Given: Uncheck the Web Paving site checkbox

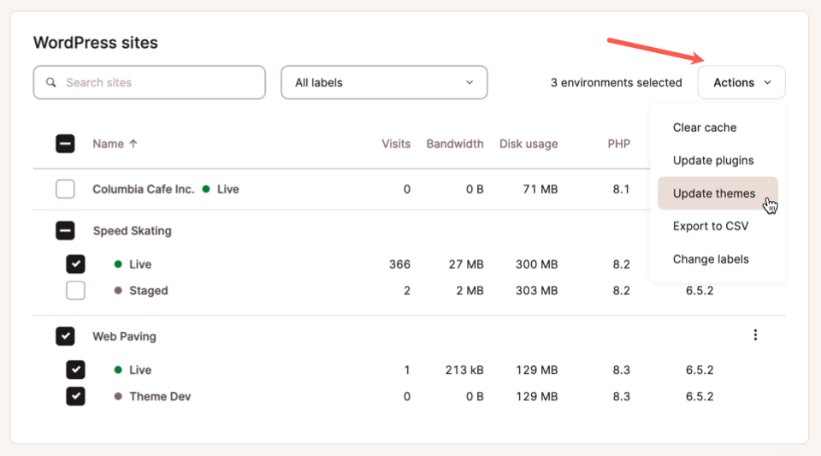Looking at the screenshot, I should [x=65, y=336].
